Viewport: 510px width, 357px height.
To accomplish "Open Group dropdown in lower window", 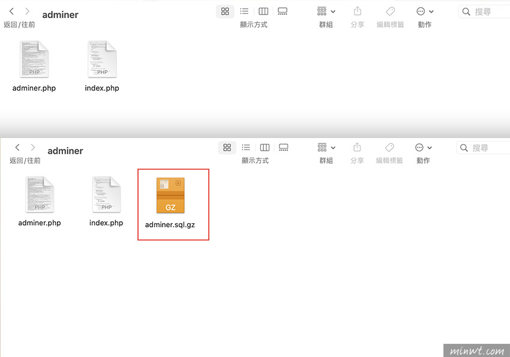I will coord(326,148).
